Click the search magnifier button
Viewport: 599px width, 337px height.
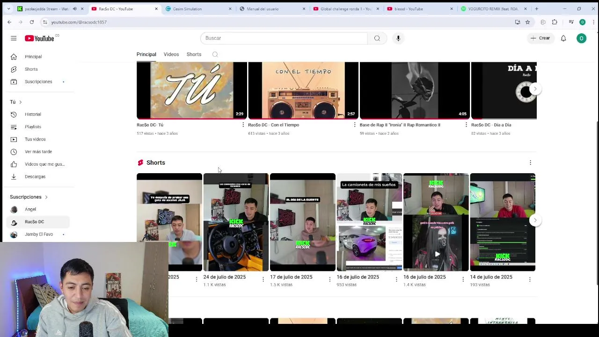pos(377,38)
